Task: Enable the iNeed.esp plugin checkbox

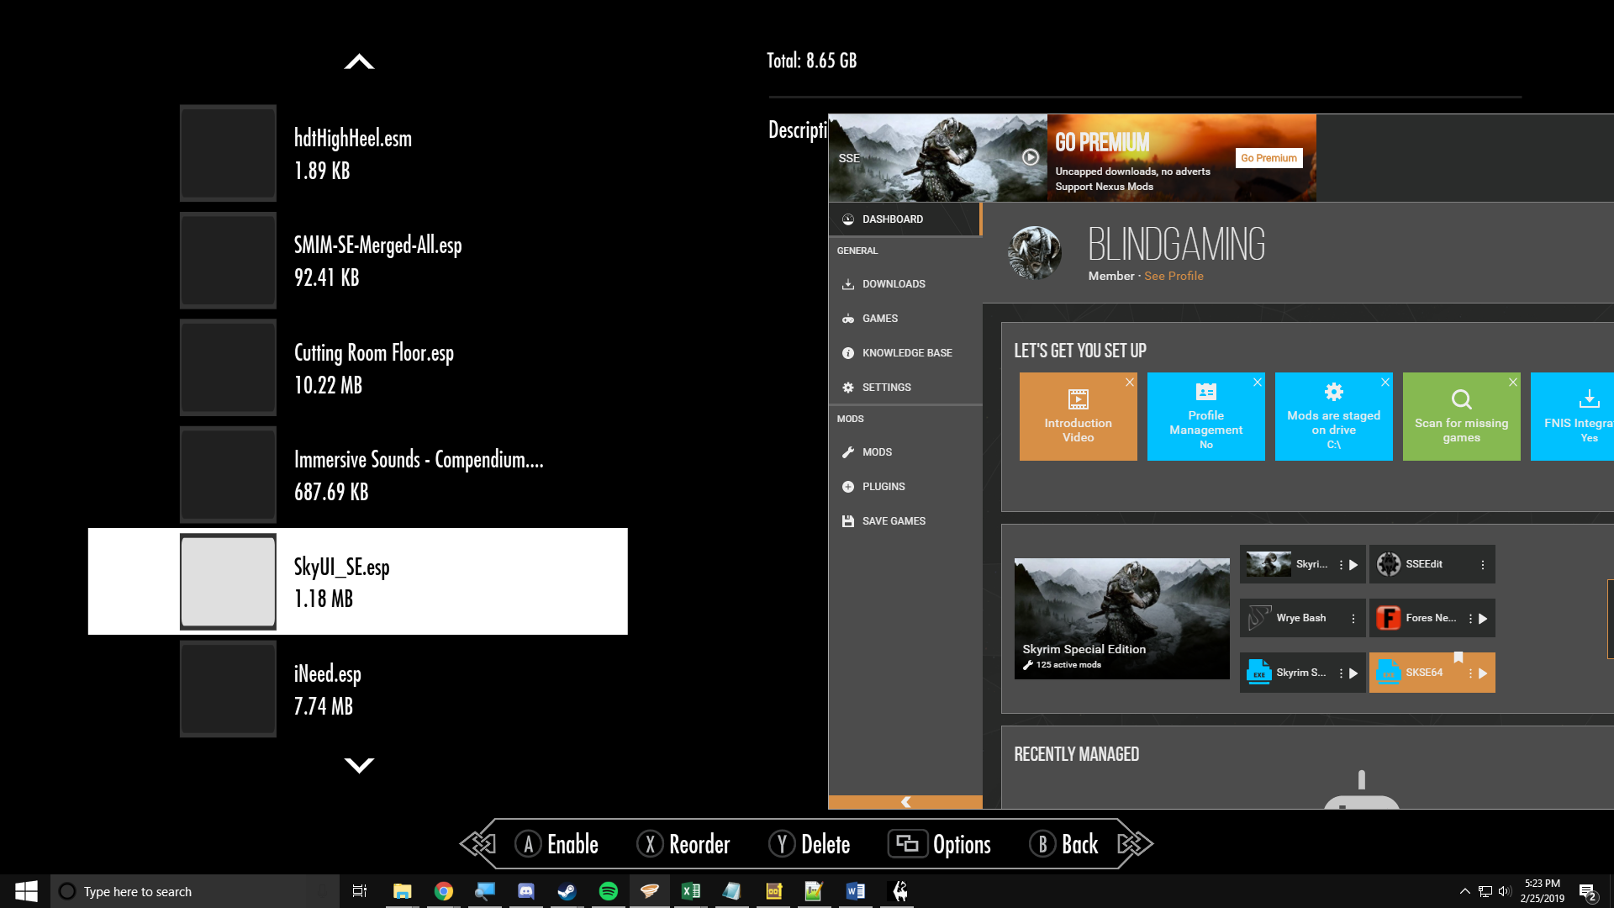Action: tap(228, 689)
